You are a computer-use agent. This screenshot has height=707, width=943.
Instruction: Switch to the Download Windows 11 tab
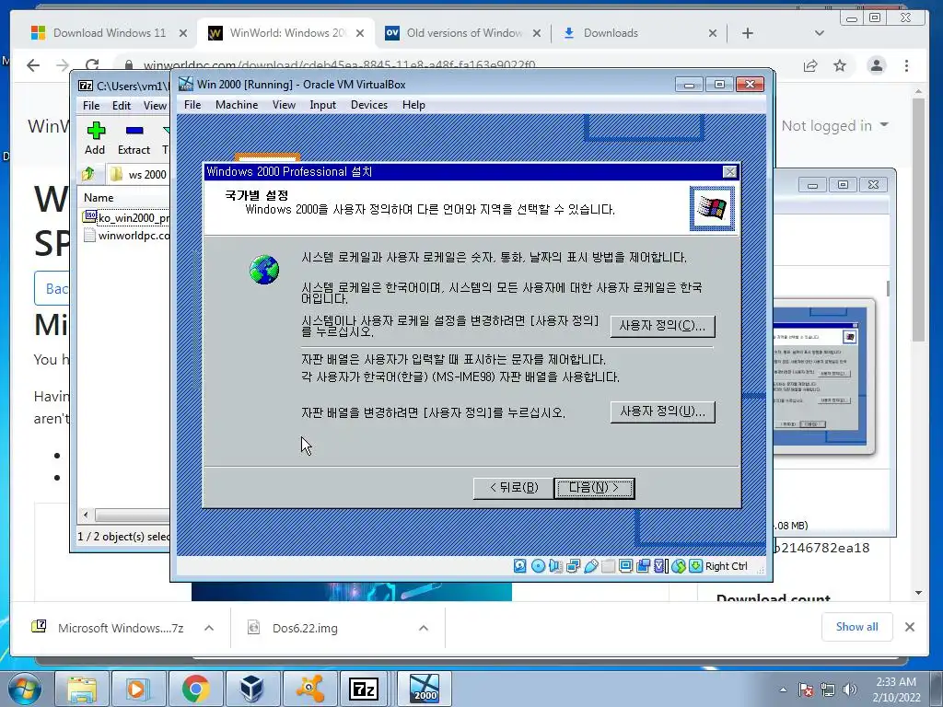(109, 33)
